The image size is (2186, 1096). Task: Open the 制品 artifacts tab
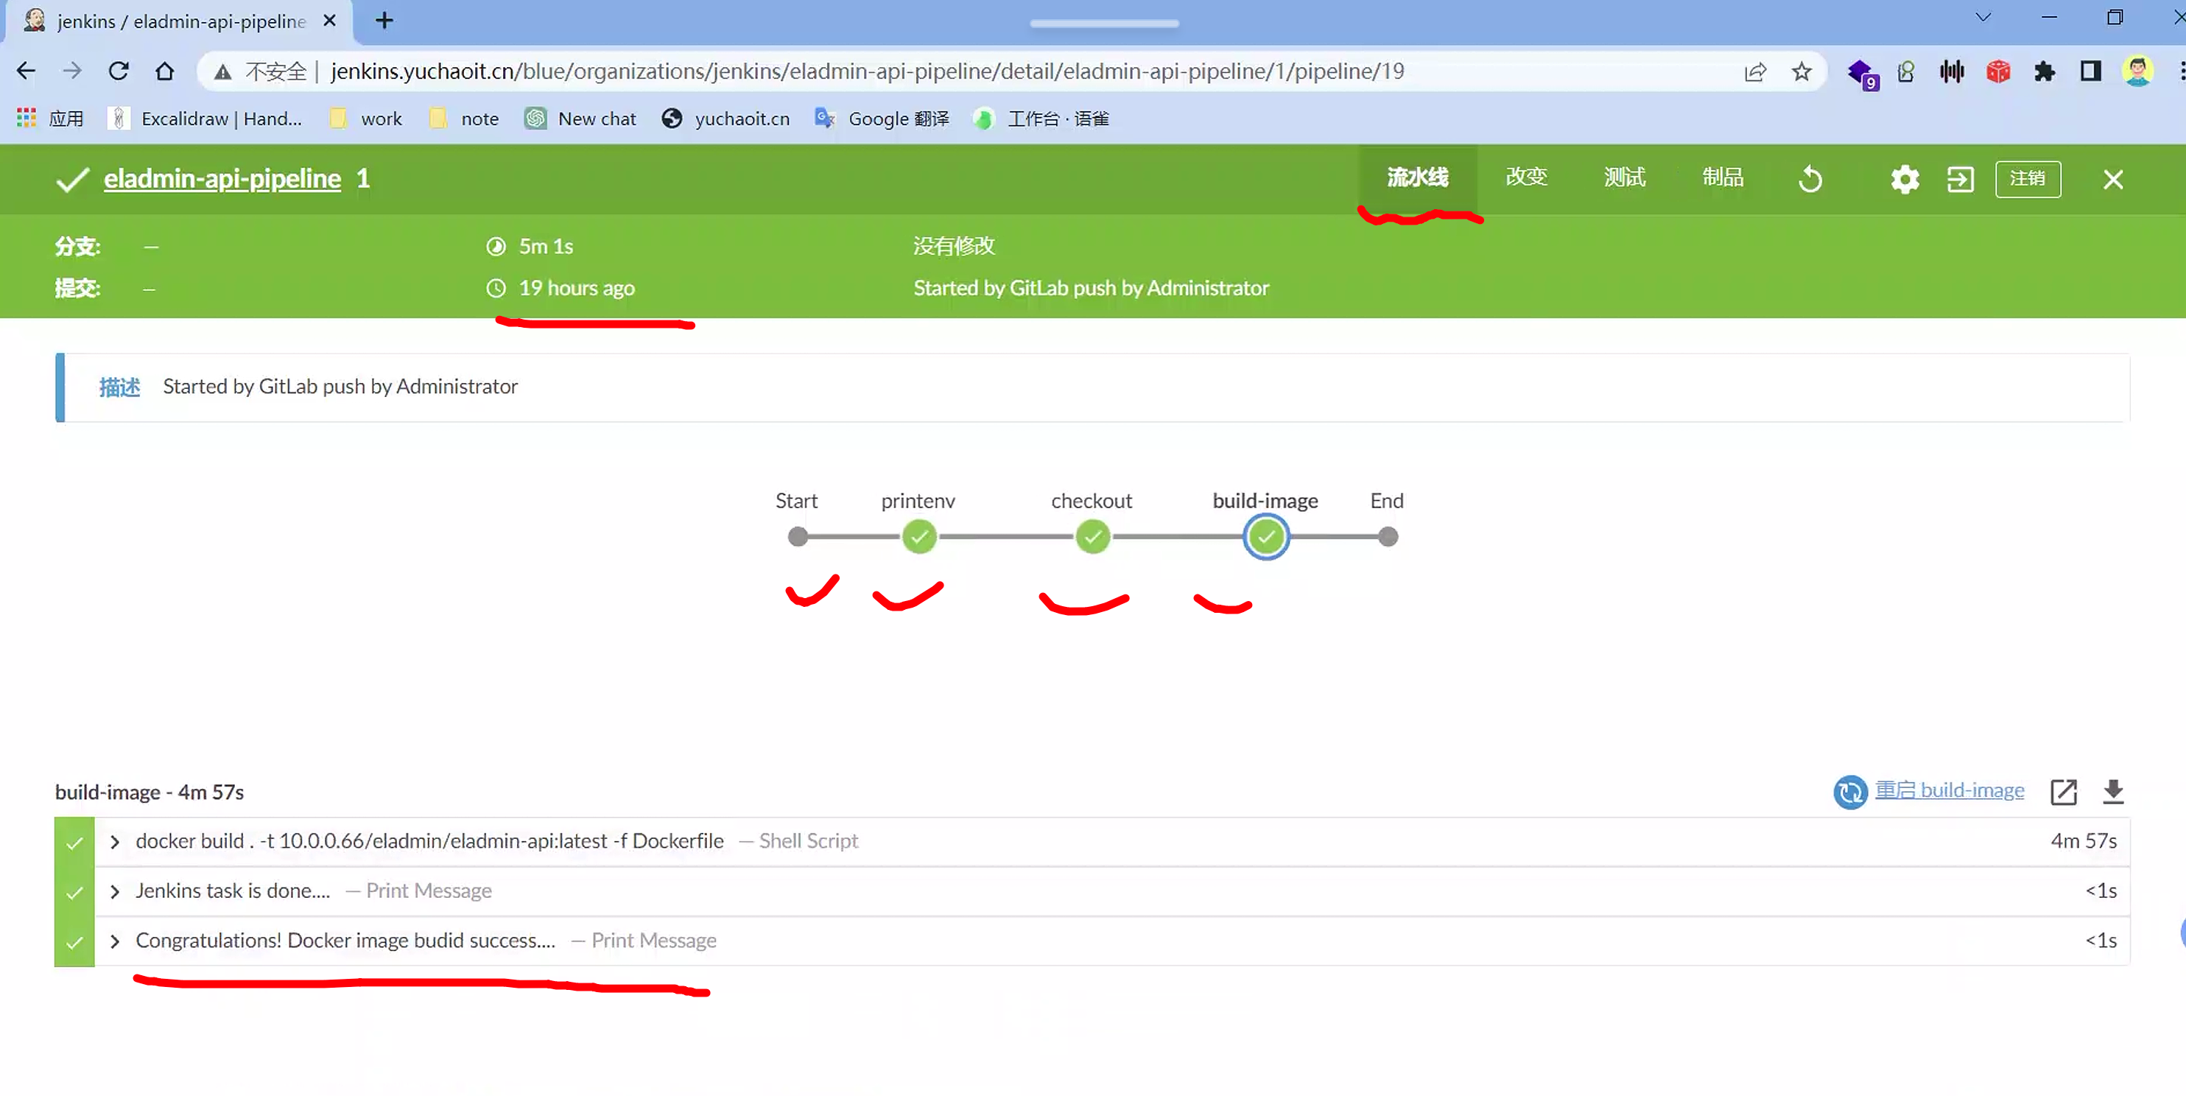[x=1722, y=178]
